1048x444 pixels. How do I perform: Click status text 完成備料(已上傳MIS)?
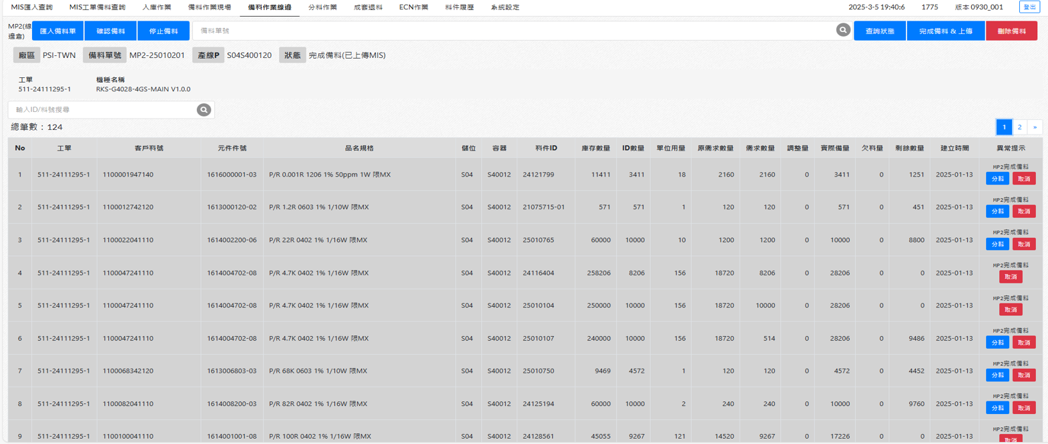coord(347,55)
